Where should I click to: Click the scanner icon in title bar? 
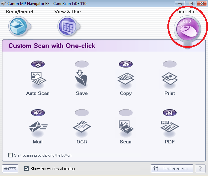click(3, 3)
